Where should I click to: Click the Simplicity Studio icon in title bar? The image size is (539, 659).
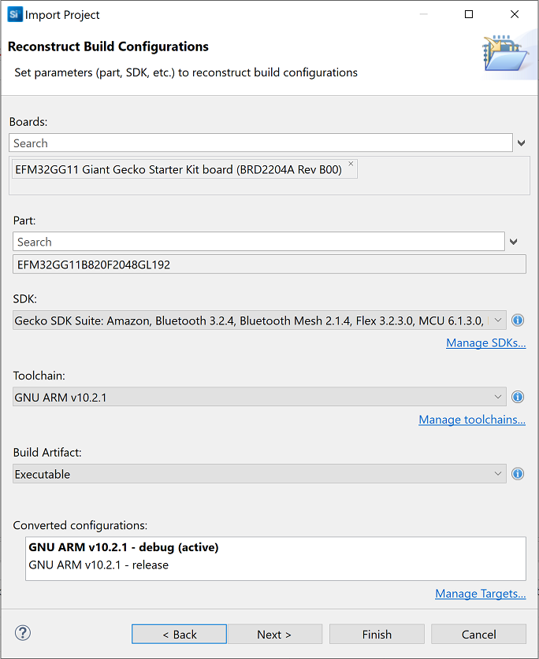(13, 13)
